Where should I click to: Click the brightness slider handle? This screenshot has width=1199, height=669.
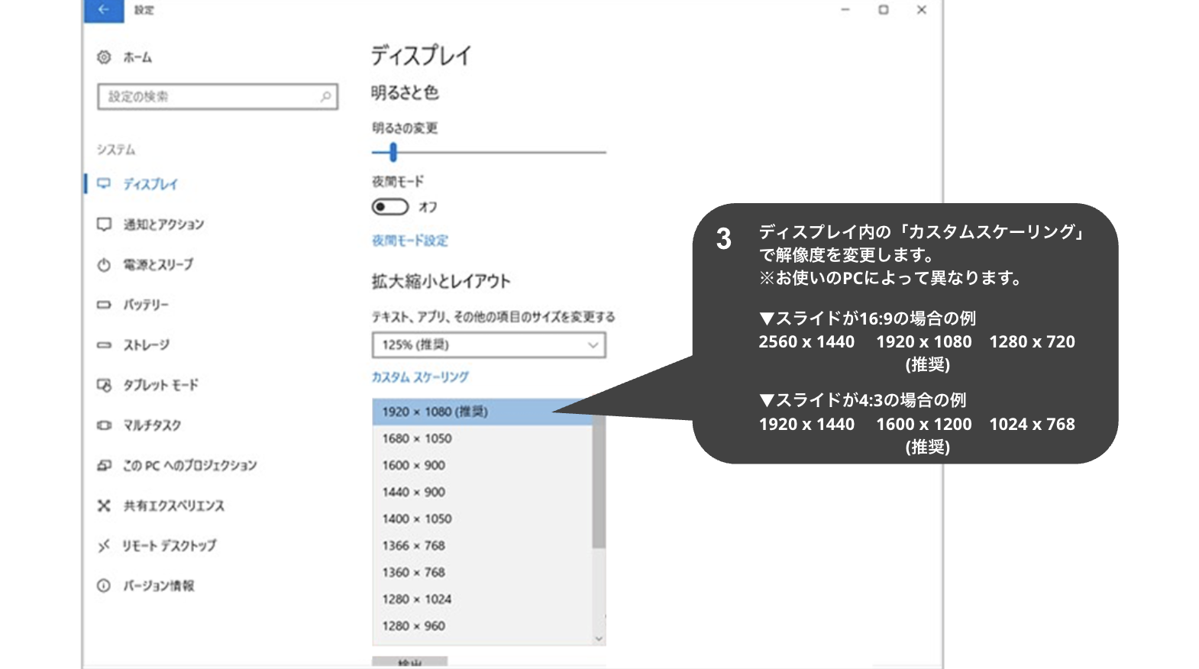click(x=393, y=152)
